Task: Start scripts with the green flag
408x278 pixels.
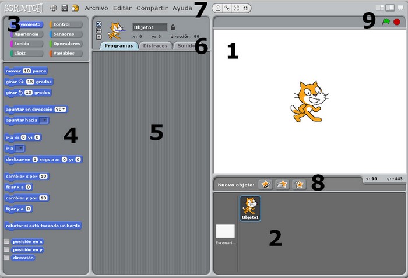Action: point(386,22)
